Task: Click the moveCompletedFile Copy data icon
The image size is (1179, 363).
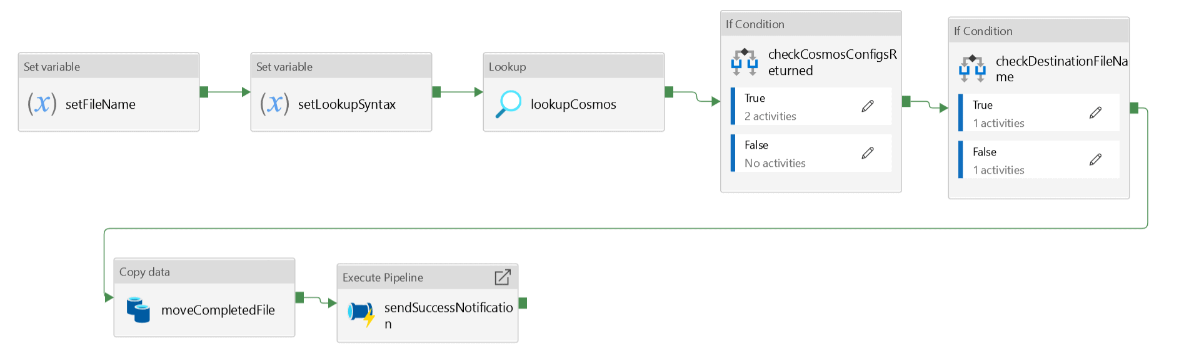Action: [x=138, y=310]
